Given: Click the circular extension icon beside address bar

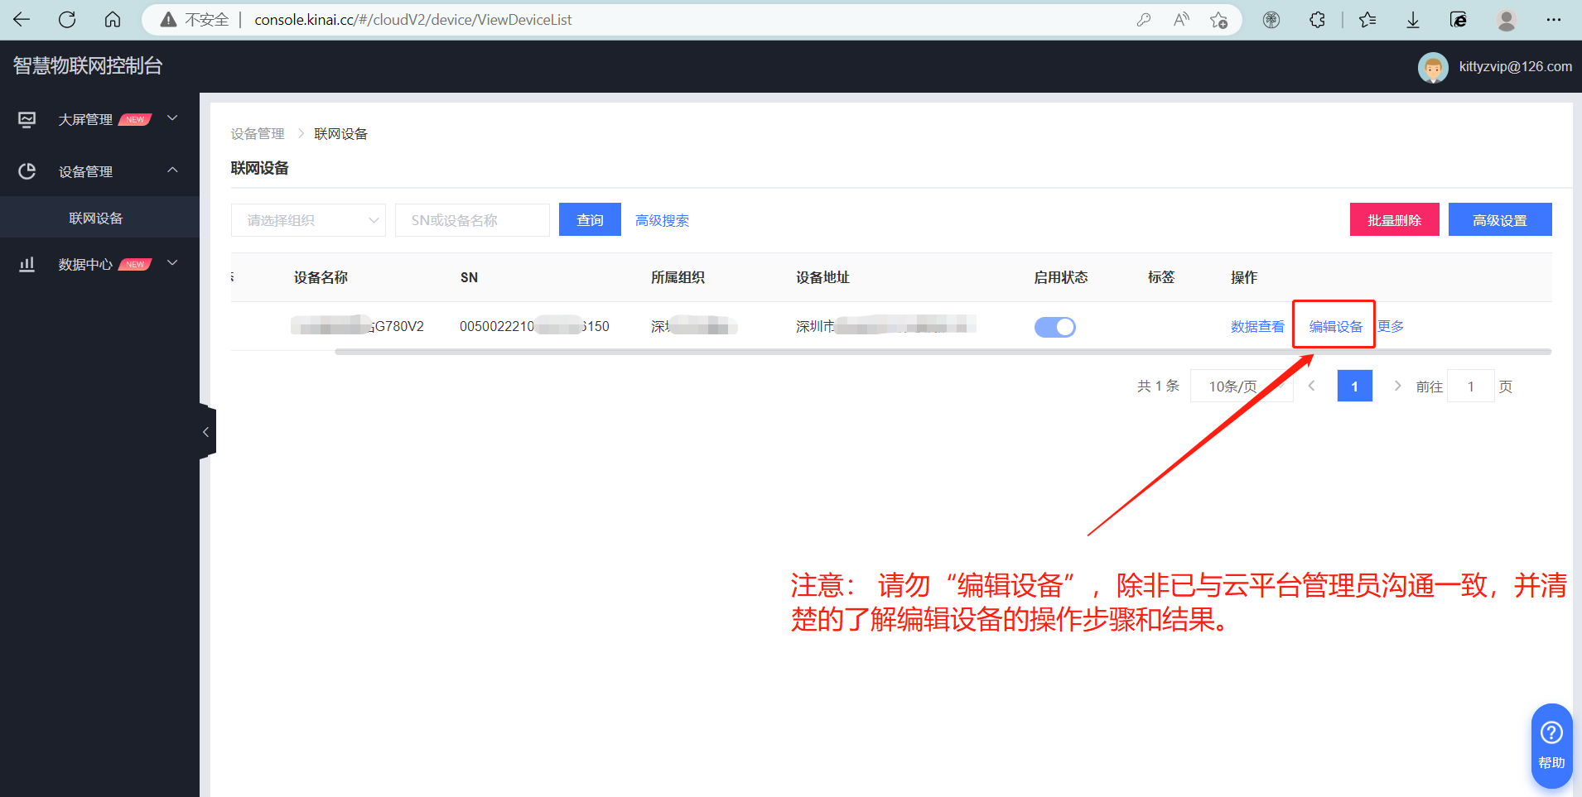Looking at the screenshot, I should (x=1271, y=20).
